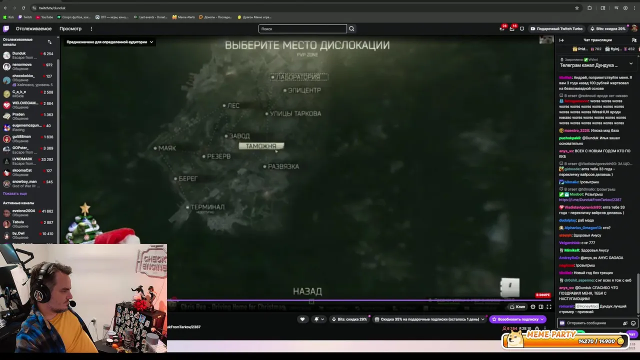
Task: Open Возобновить подписку dropdown button
Action: [x=517, y=319]
